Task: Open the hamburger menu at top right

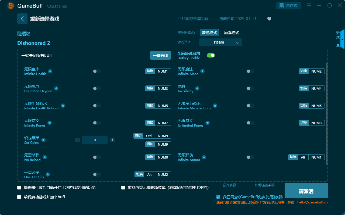Action: pyautogui.click(x=309, y=5)
